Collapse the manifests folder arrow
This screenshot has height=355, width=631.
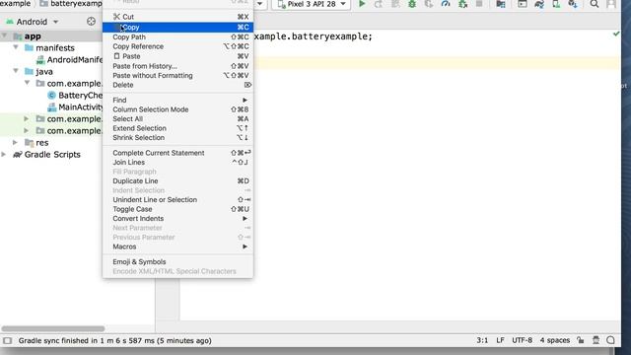pyautogui.click(x=16, y=47)
